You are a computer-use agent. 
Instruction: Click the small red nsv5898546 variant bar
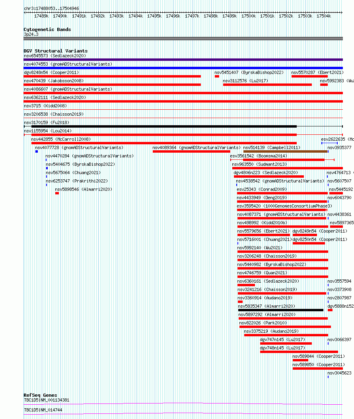57,193
